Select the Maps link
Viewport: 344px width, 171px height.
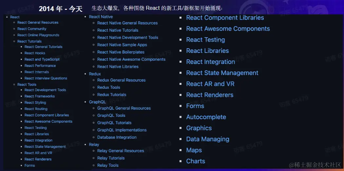[x=194, y=150]
